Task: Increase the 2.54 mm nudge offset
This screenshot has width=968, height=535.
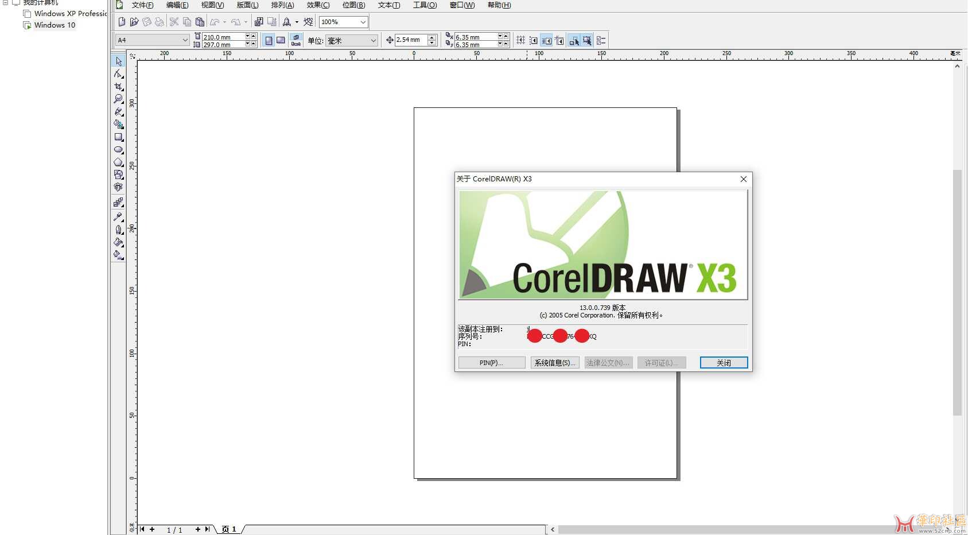Action: click(x=432, y=37)
